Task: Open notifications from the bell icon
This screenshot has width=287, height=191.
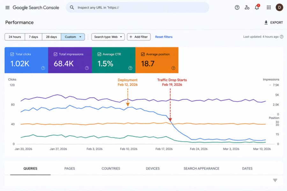Action: [x=257, y=7]
